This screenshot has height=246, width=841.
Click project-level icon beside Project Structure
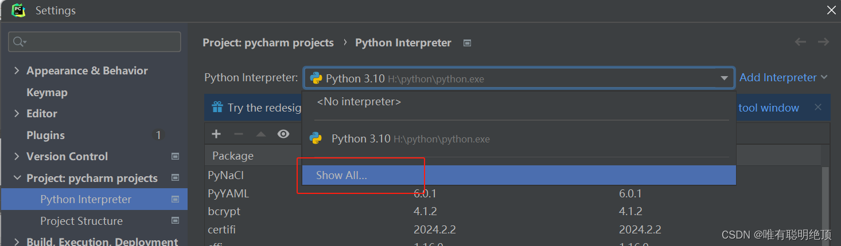(176, 220)
